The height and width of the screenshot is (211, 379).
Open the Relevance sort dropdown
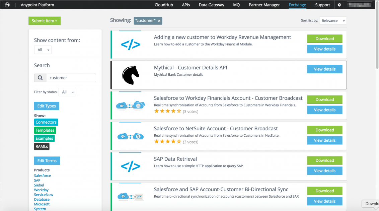(x=332, y=20)
